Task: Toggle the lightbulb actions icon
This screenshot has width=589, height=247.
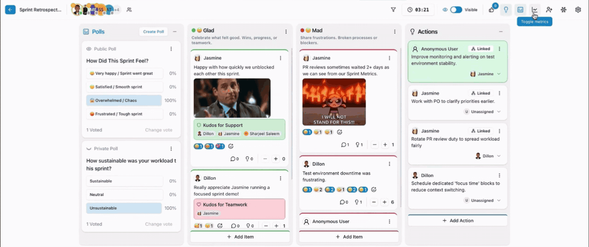Action: 506,9
